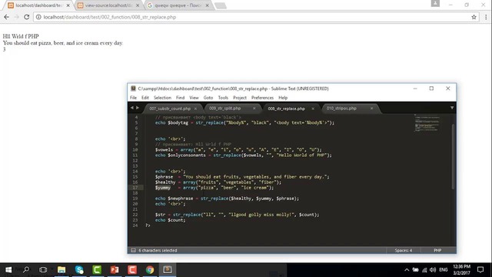
Task: Open ENG input language indicator
Action: point(444,270)
